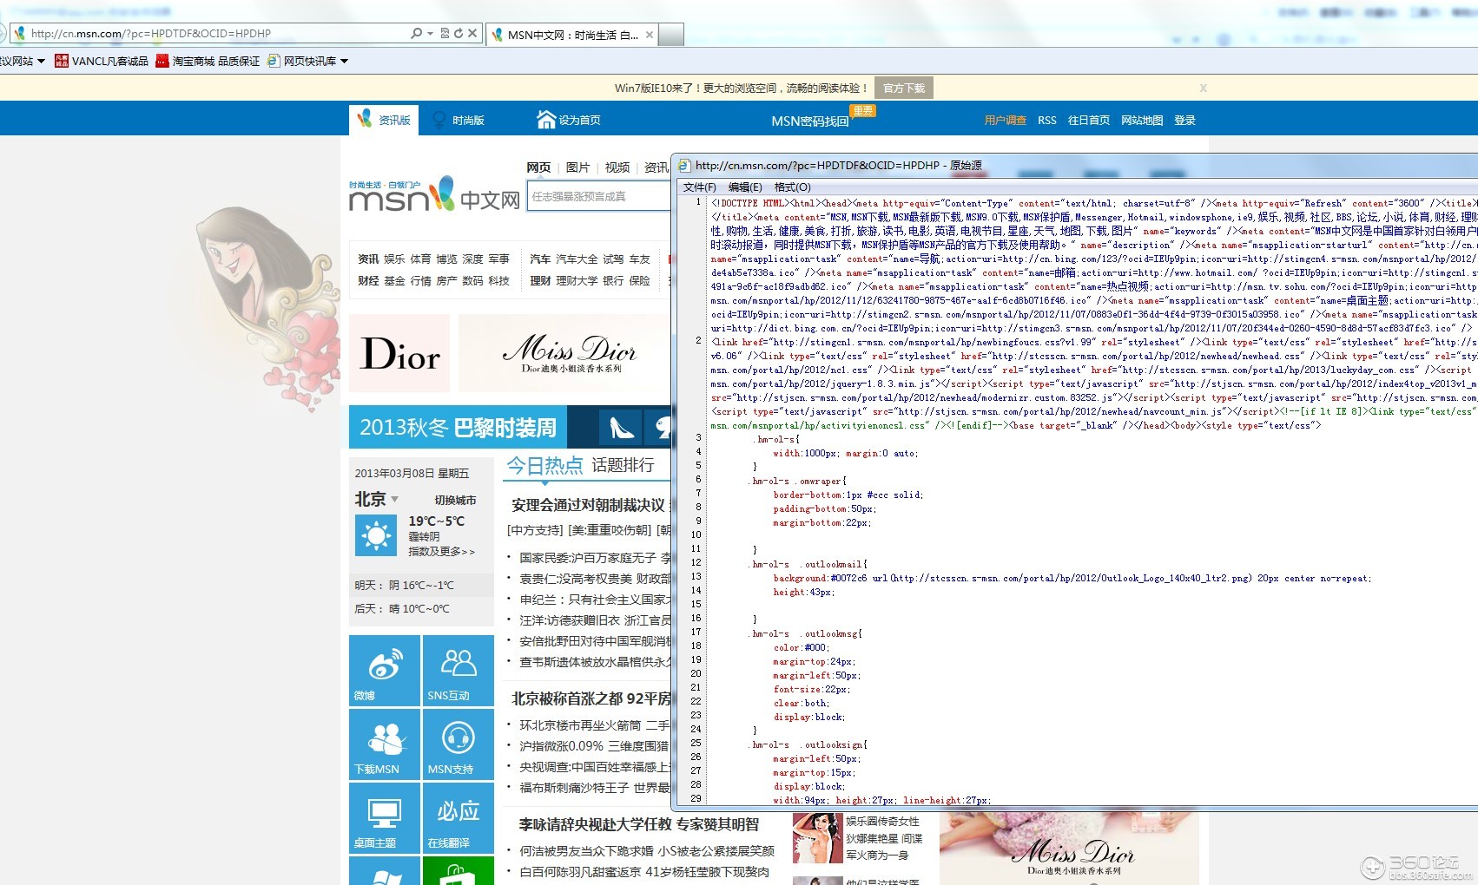The image size is (1478, 885).
Task: Stop page loading with the X icon
Action: (x=472, y=33)
